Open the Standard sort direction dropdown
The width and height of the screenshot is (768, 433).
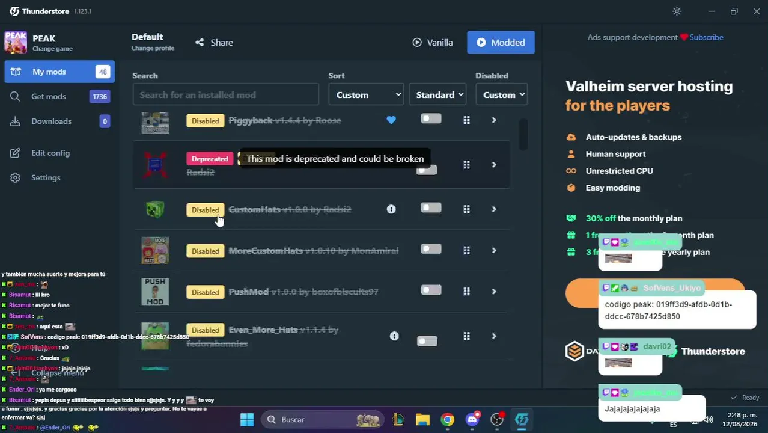click(x=438, y=95)
